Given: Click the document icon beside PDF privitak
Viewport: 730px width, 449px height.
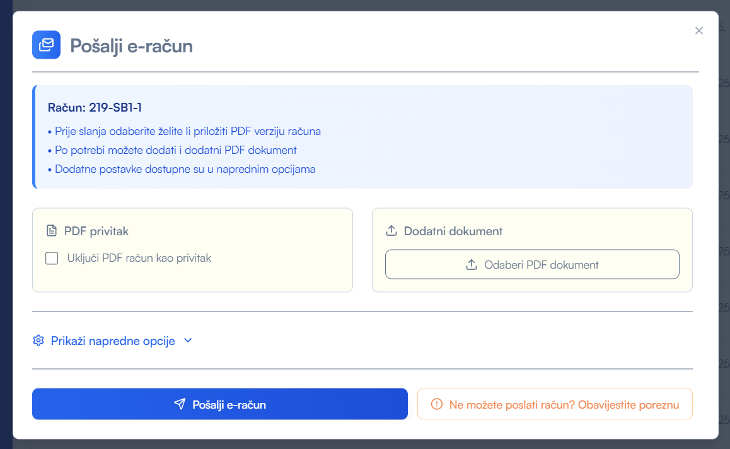Looking at the screenshot, I should [52, 231].
